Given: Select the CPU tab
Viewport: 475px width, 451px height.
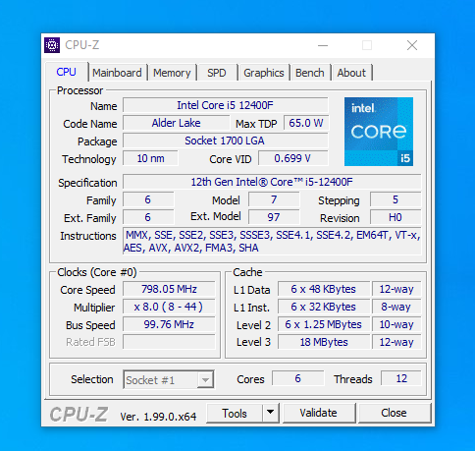Looking at the screenshot, I should pos(67,72).
